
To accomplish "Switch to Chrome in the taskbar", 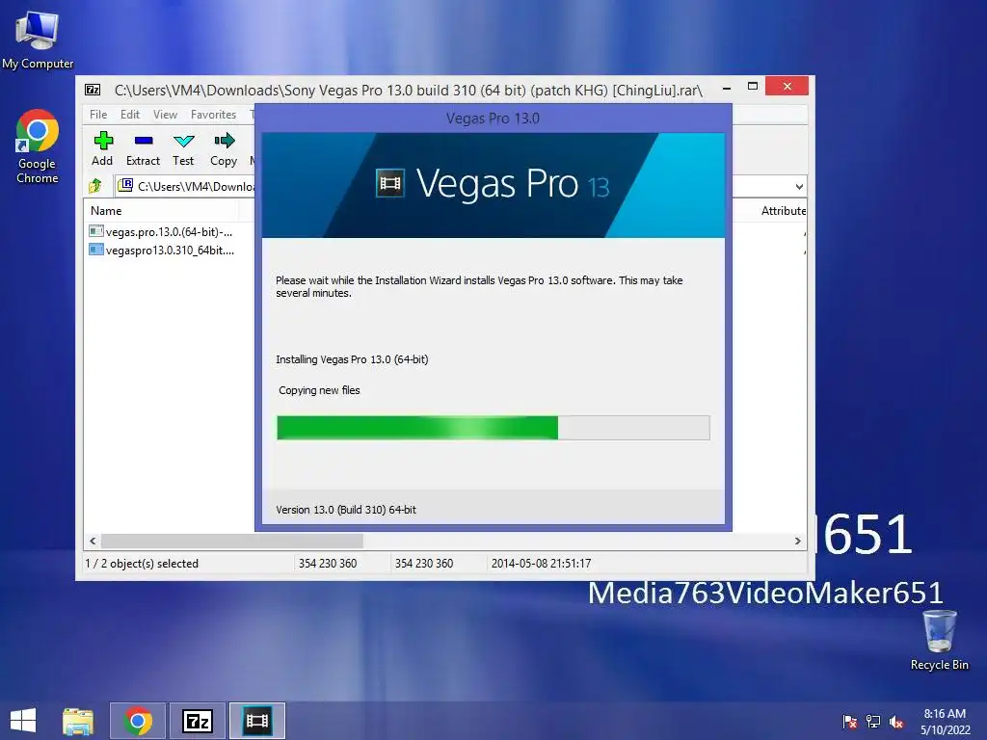I will [138, 721].
